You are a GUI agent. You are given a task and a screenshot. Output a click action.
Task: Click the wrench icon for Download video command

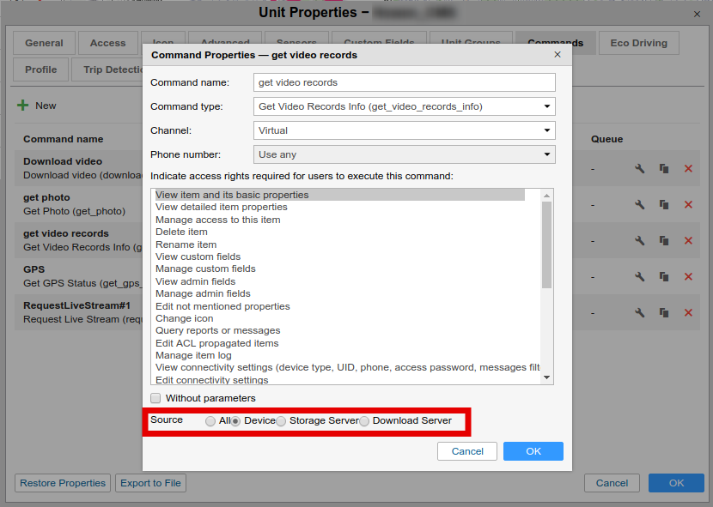click(639, 169)
